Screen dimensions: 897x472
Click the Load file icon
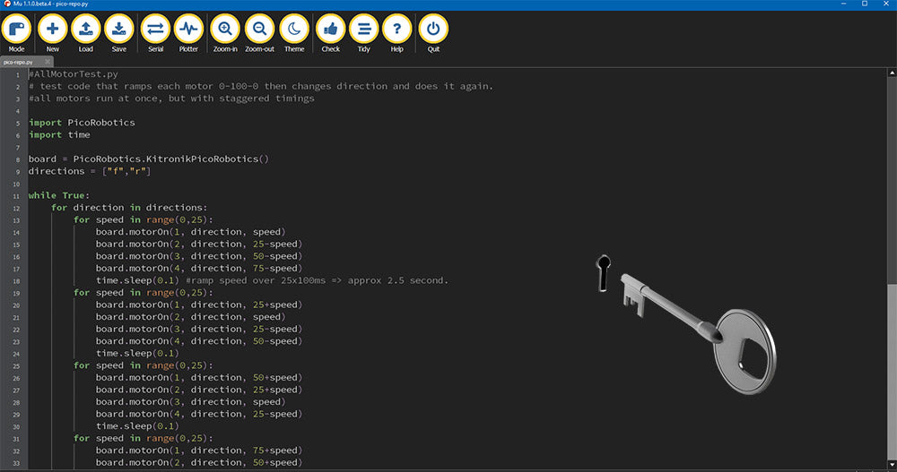[x=86, y=31]
